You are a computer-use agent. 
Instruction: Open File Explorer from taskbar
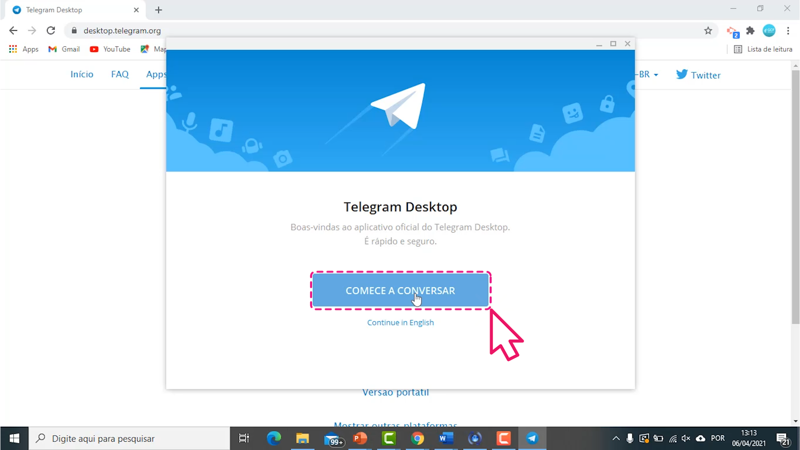302,438
